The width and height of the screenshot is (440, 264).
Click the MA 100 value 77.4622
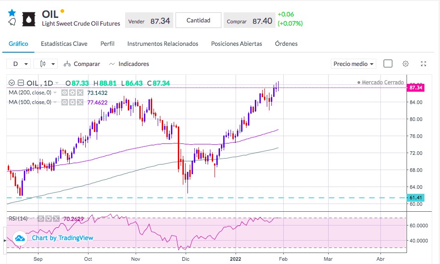97,102
